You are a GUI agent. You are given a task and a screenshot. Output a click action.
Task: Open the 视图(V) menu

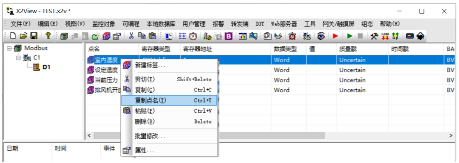(x=75, y=24)
